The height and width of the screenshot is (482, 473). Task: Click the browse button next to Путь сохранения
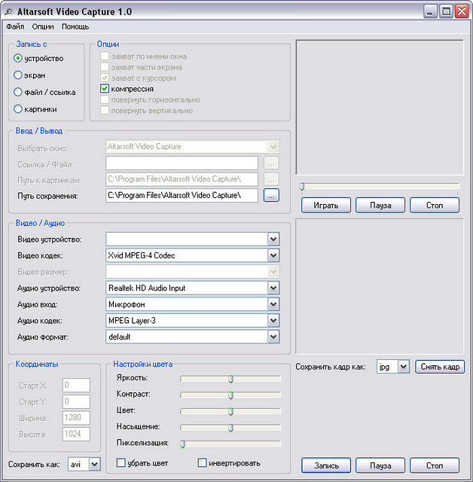271,196
